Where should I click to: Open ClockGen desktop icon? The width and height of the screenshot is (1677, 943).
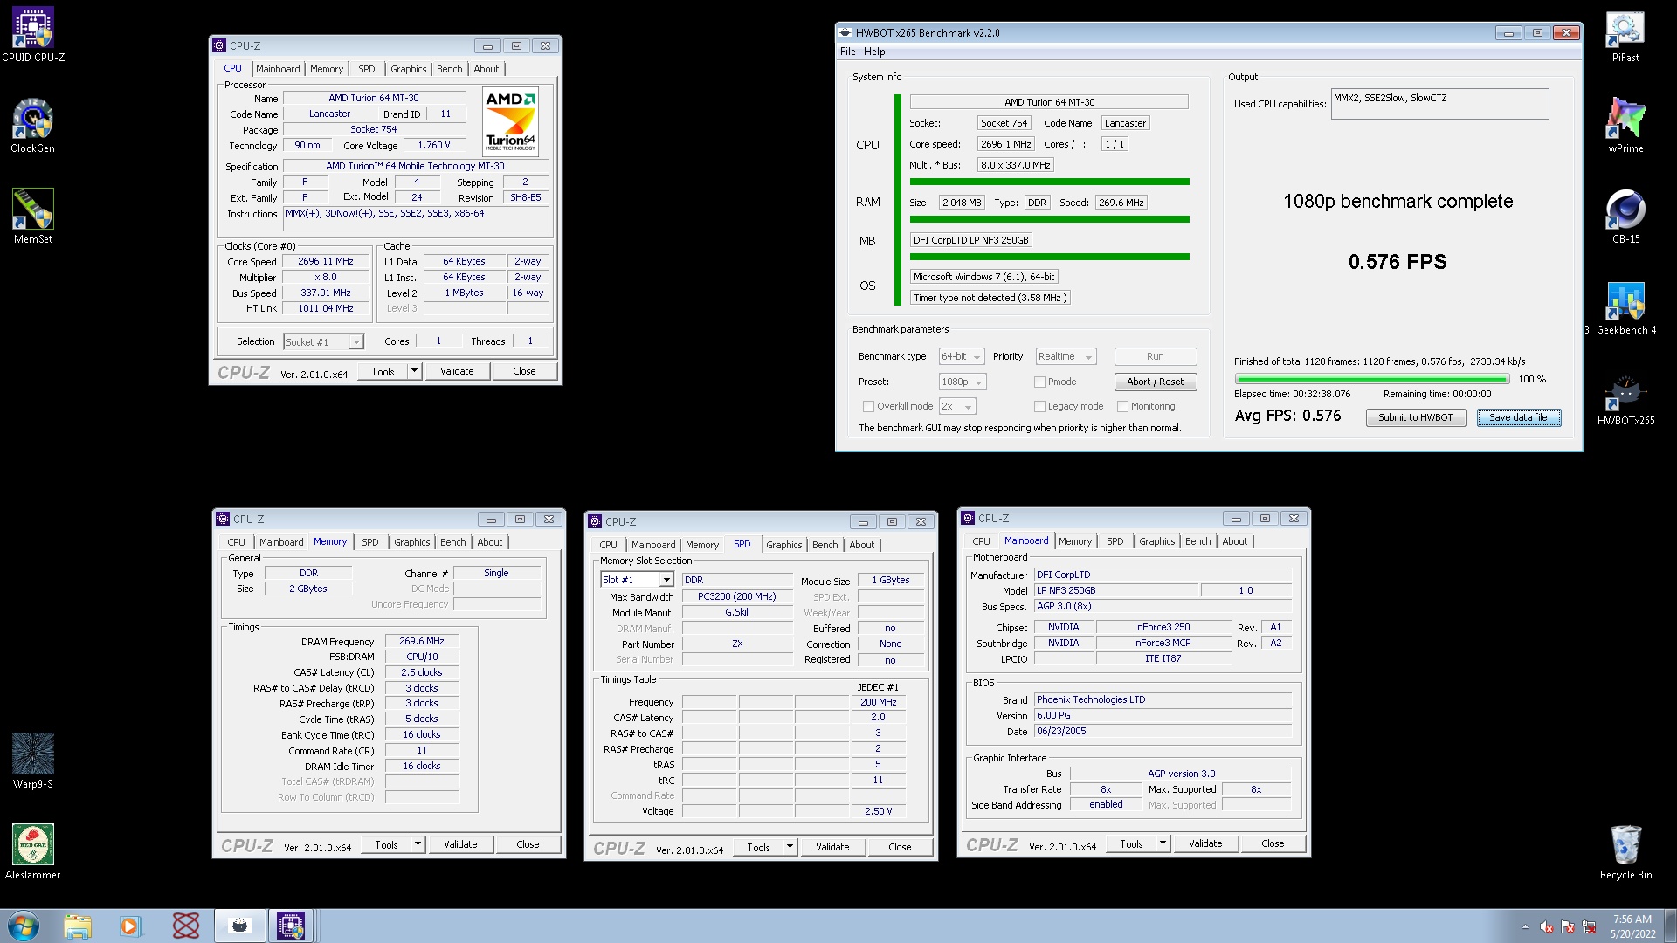tap(33, 126)
